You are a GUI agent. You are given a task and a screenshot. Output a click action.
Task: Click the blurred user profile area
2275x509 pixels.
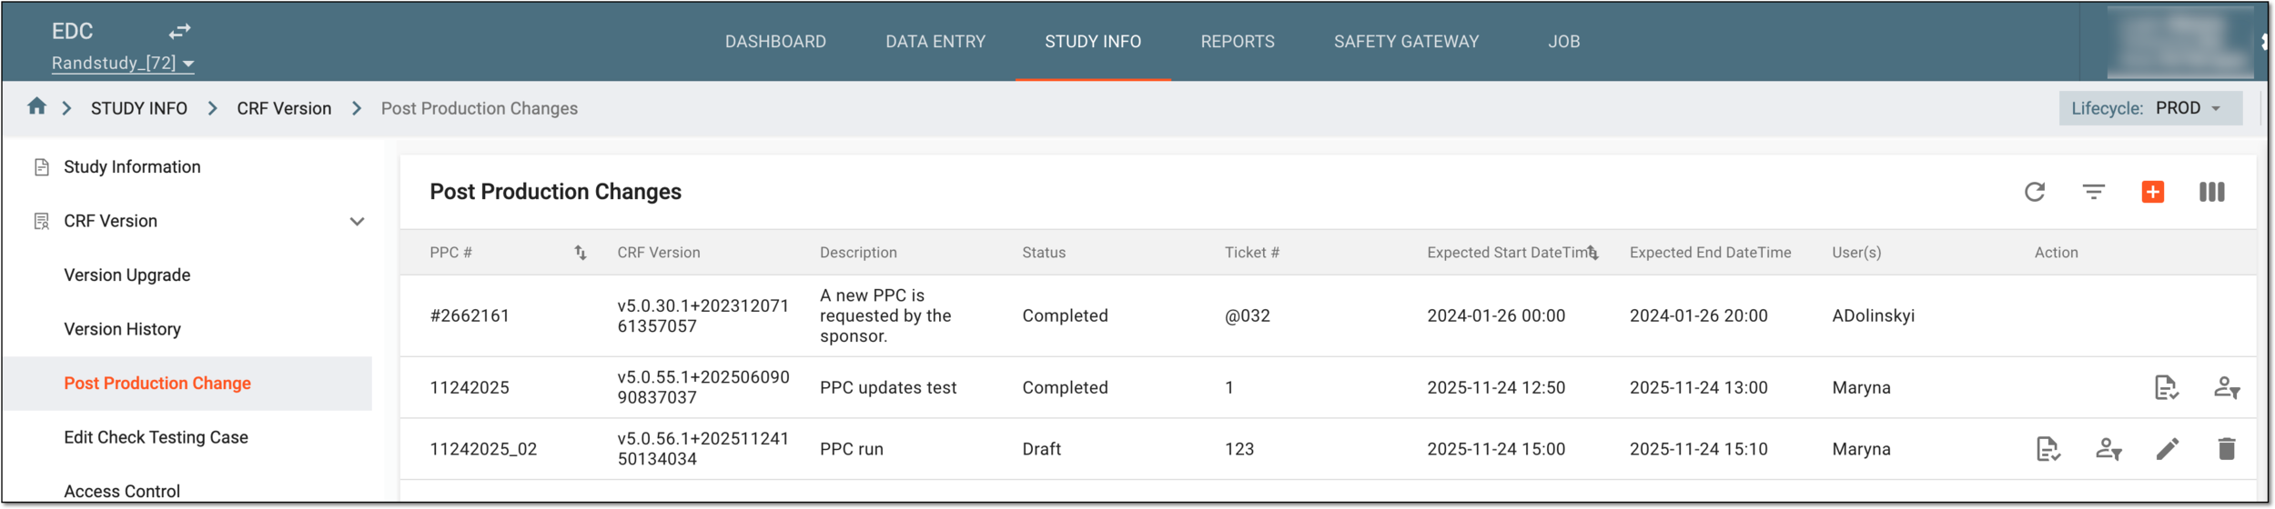coord(2180,42)
